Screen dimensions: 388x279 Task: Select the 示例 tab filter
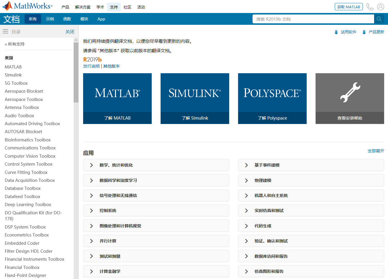[x=50, y=19]
